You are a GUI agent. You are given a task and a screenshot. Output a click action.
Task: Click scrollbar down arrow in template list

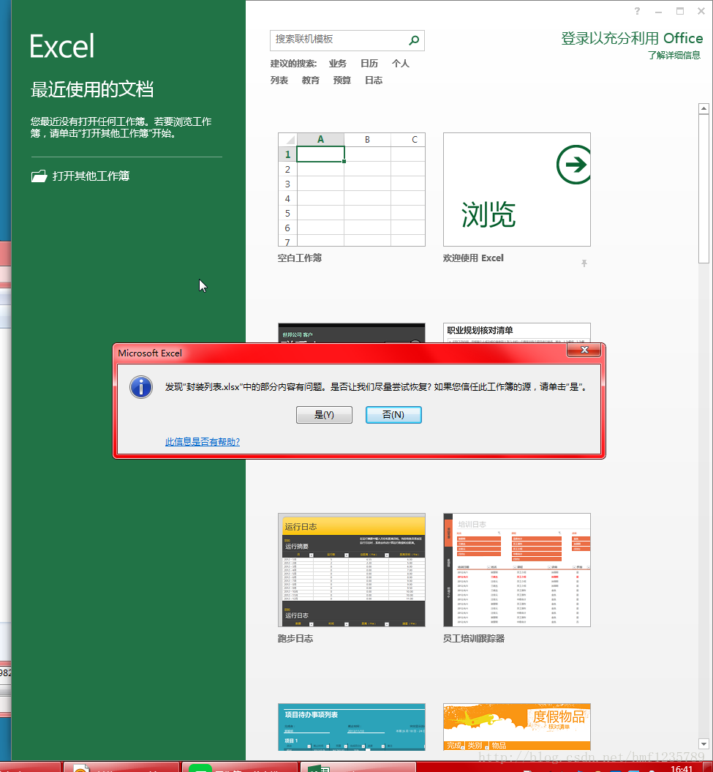point(703,744)
